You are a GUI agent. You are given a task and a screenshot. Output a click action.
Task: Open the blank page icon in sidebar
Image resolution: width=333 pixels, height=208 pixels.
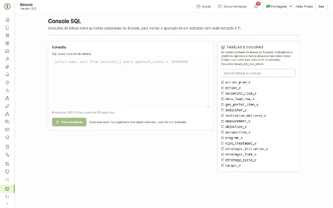coord(7,27)
